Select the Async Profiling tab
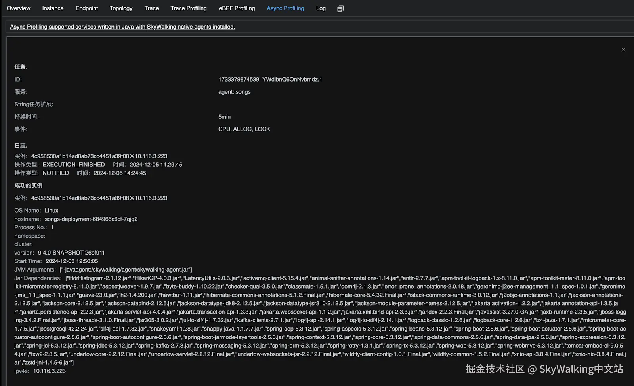Screen dimensions: 634x386 (285, 8)
